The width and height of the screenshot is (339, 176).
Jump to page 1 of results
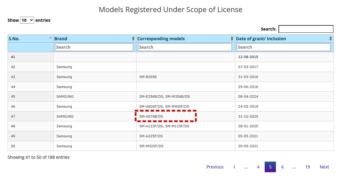(x=234, y=167)
